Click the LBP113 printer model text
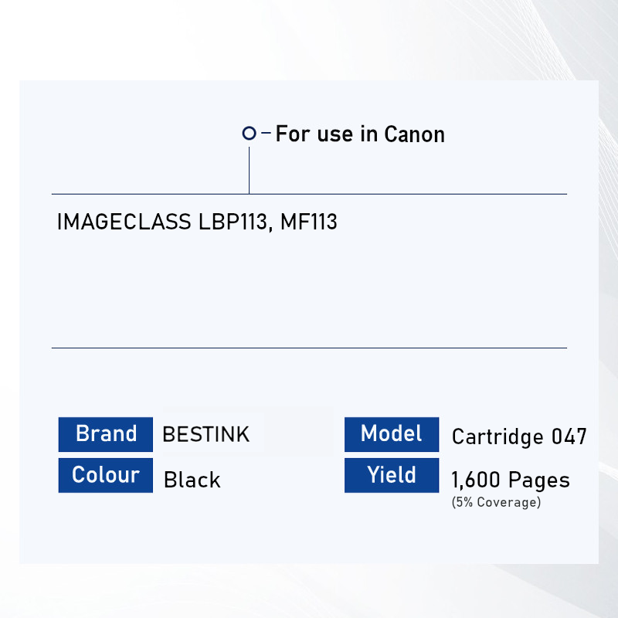Image resolution: width=618 pixels, height=618 pixels. 233,222
